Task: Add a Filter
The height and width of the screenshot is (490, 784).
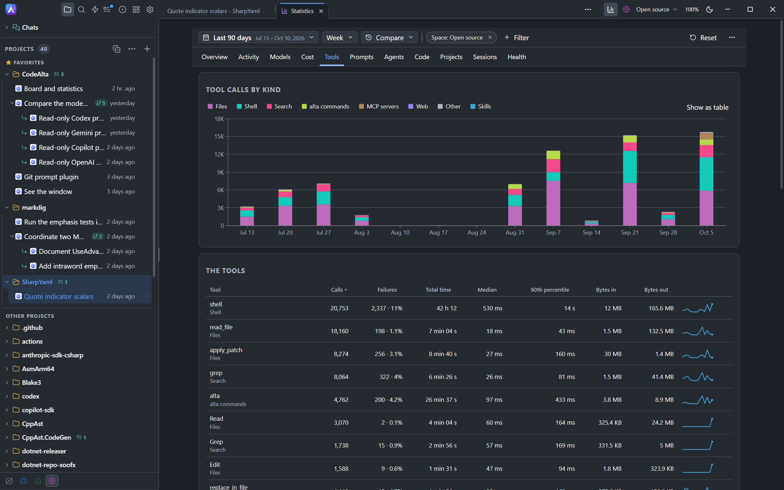Action: pos(516,38)
